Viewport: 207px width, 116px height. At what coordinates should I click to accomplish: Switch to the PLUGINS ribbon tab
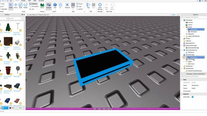pyautogui.click(x=41, y=1)
